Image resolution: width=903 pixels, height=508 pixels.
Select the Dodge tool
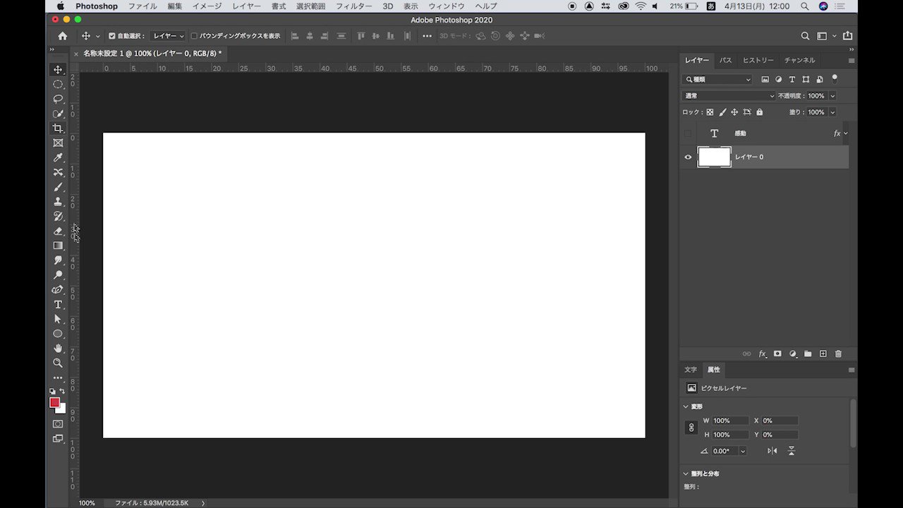click(58, 275)
